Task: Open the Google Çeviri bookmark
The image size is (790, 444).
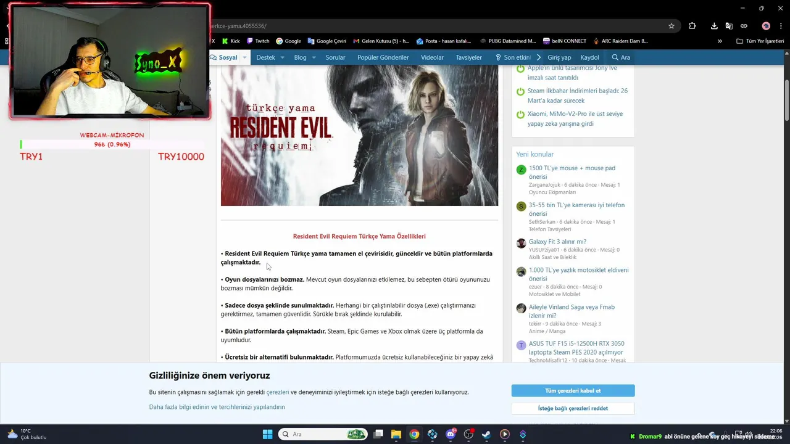Action: tap(326, 41)
